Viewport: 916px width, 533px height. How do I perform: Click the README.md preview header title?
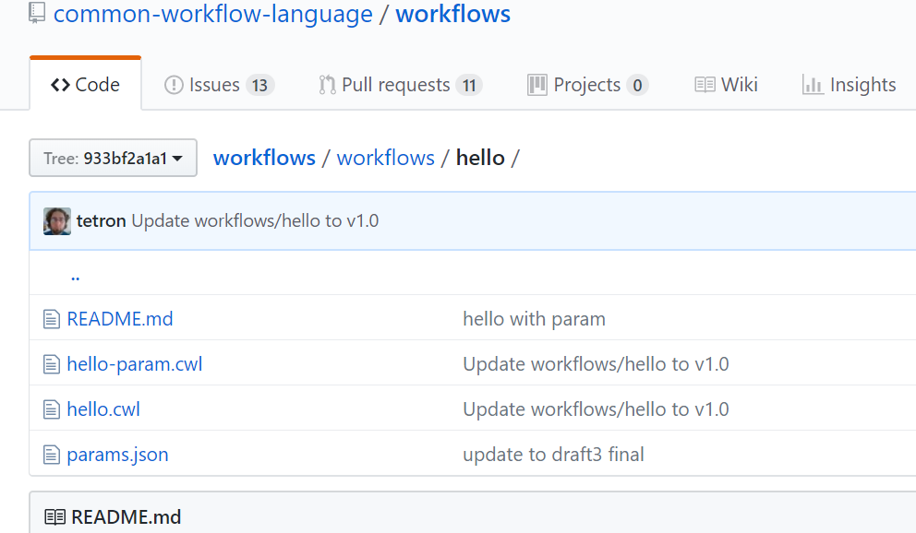pos(127,517)
